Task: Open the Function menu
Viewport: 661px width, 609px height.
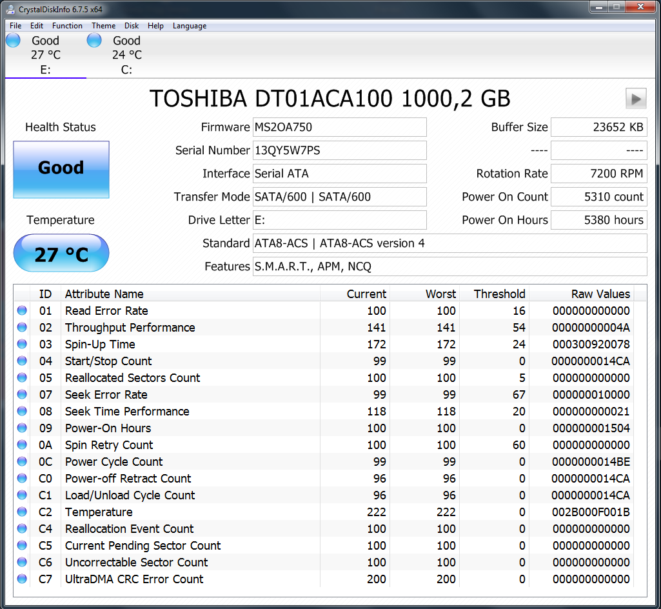Action: pos(67,26)
